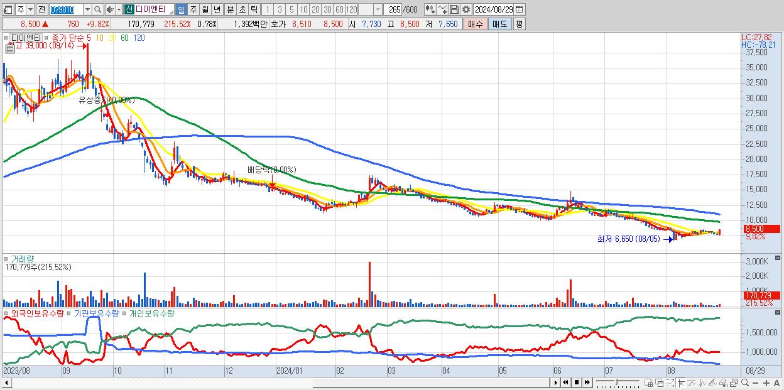Play chart replay with play button
This screenshot has width=784, height=390.
555,382
